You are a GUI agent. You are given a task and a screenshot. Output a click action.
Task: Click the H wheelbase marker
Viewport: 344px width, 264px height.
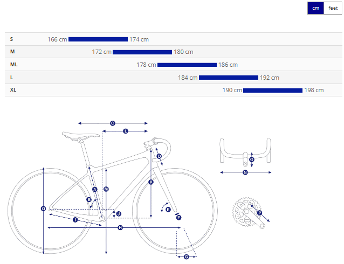click(x=120, y=228)
